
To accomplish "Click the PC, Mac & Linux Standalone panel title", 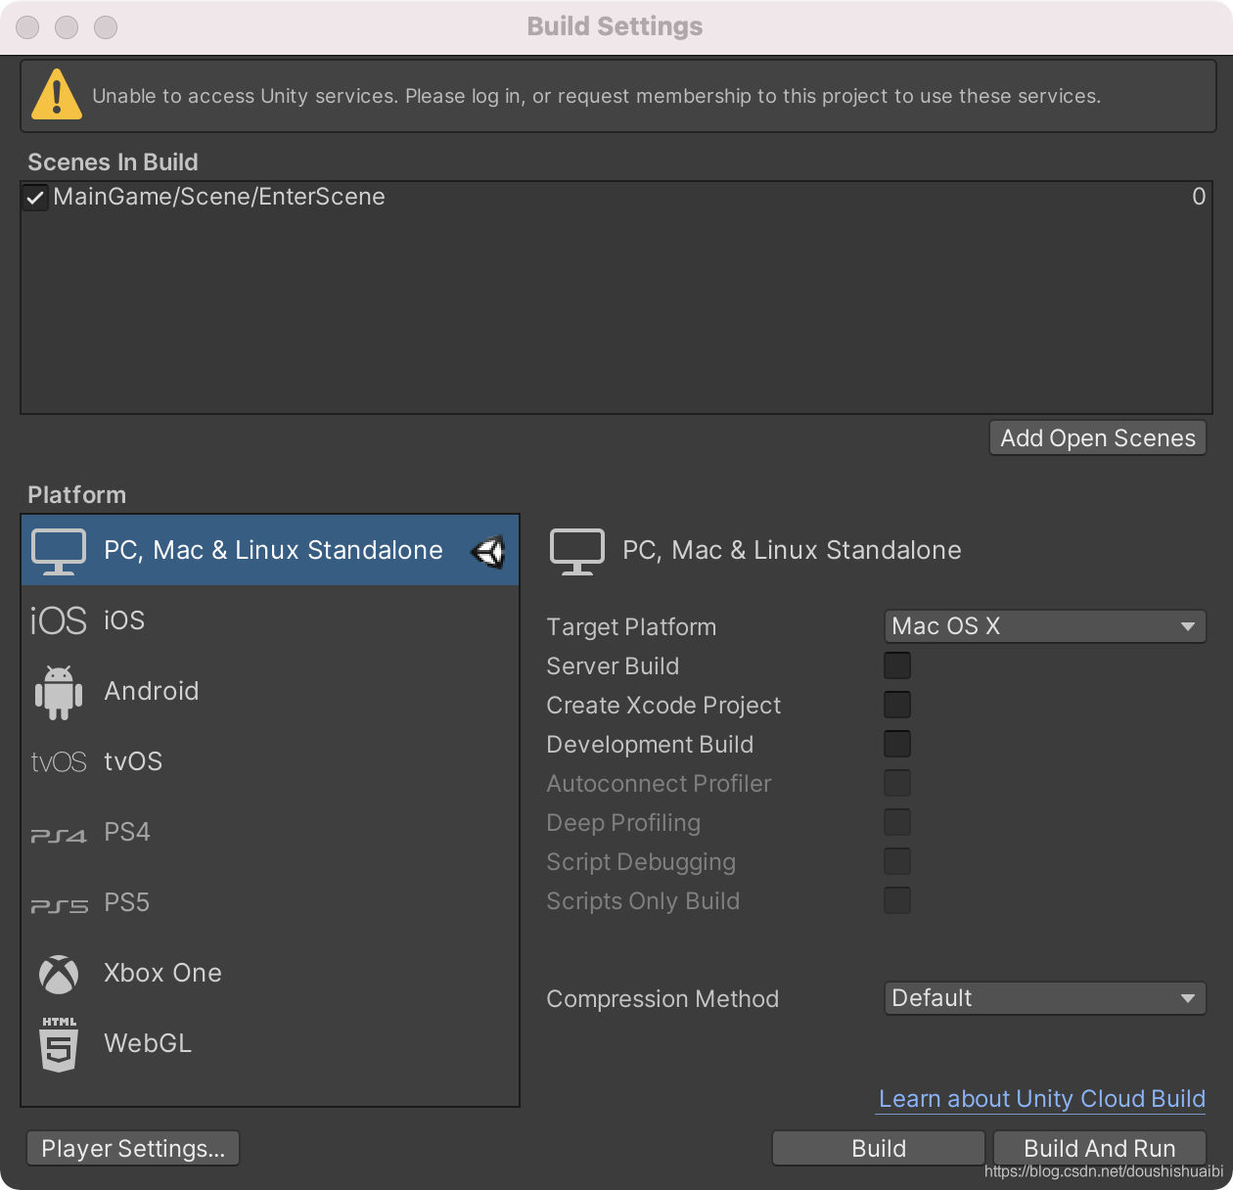I will (x=792, y=550).
